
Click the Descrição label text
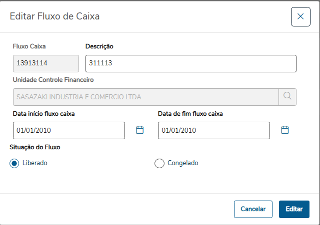(99, 46)
